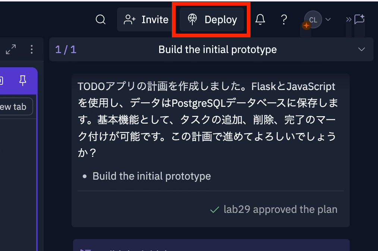Click the "Build the initial prototype" bullet item
378x251 pixels.
[x=151, y=176]
